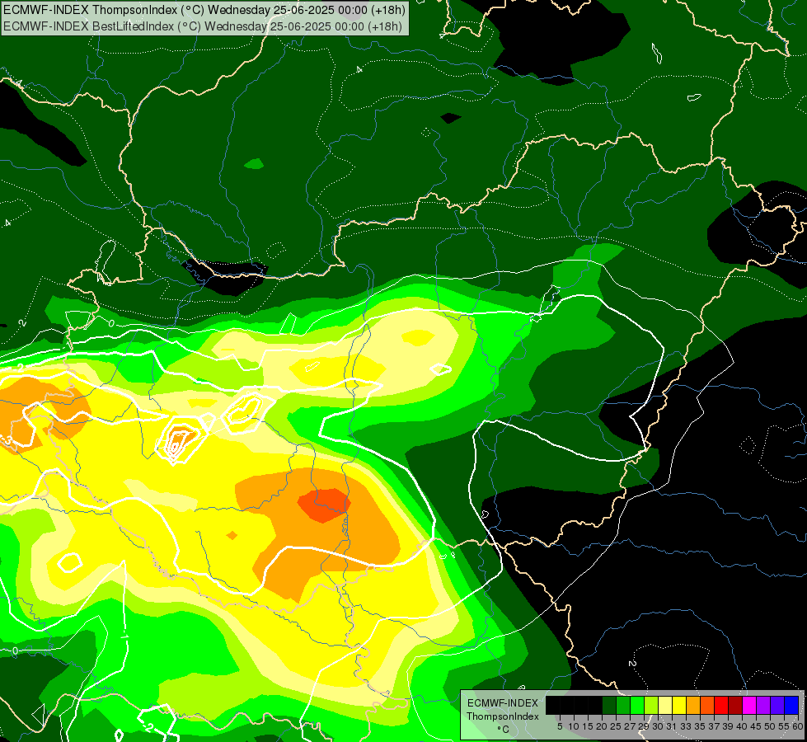Click the red-orange Thompson index maximum on the map
Screen dimensions: 807x742
324,505
